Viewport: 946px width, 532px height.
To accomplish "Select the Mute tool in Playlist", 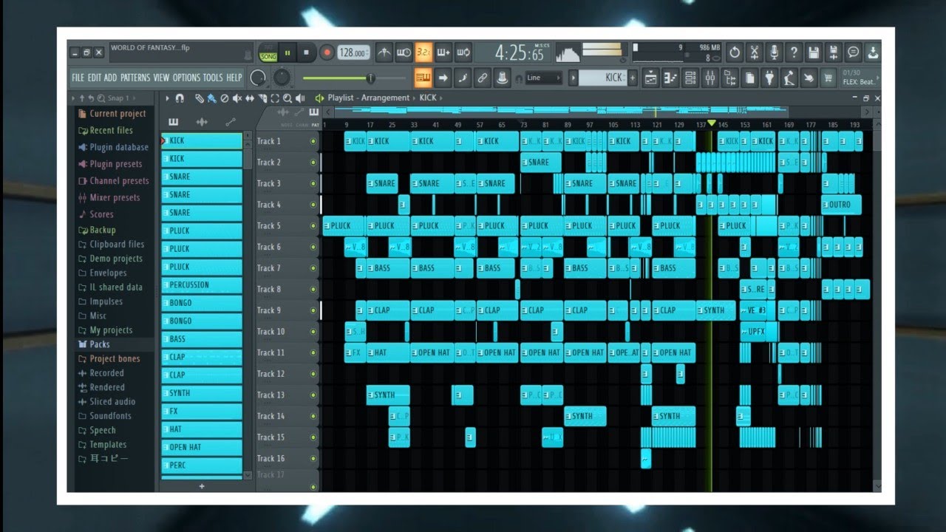I will pyautogui.click(x=237, y=98).
